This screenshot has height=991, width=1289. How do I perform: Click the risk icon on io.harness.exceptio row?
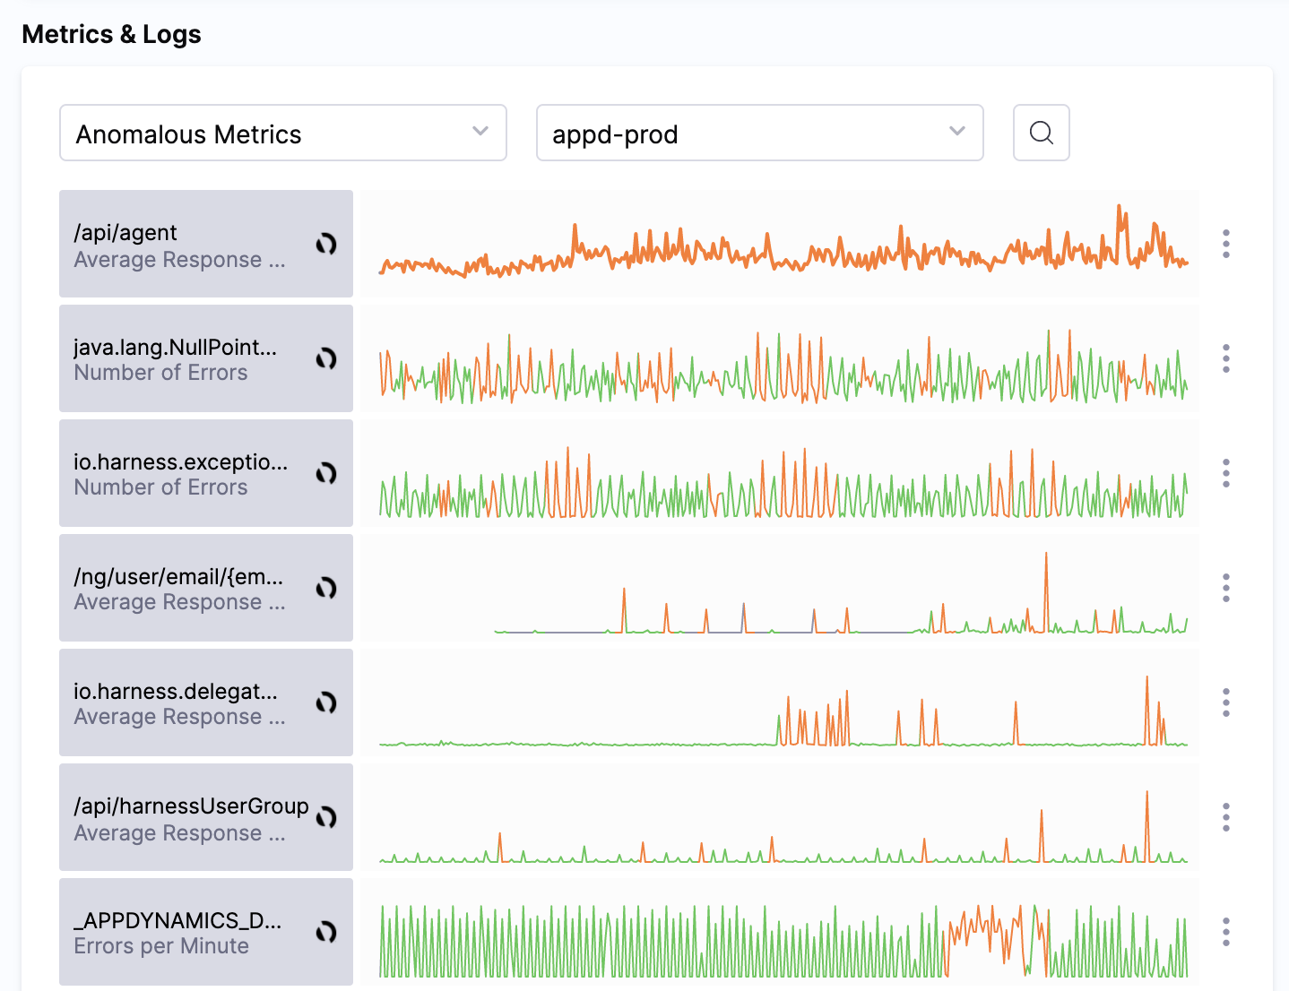click(326, 473)
